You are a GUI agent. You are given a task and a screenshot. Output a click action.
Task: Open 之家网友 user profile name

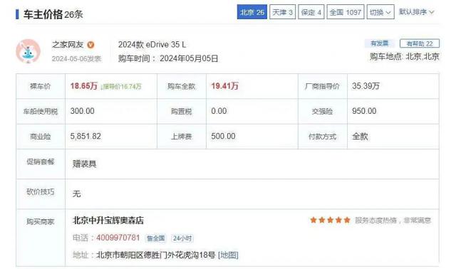[68, 45]
